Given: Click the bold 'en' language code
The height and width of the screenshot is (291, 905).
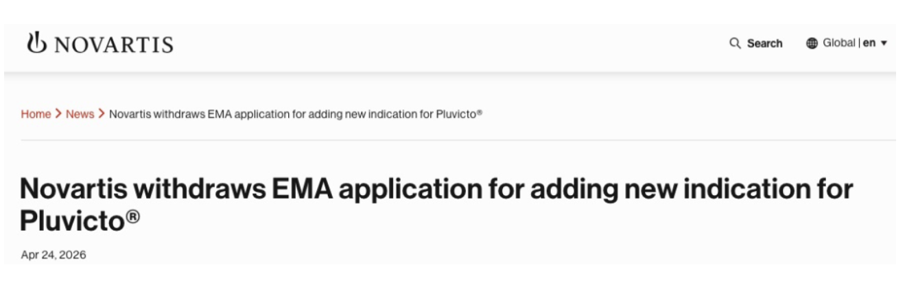Looking at the screenshot, I should click(869, 43).
